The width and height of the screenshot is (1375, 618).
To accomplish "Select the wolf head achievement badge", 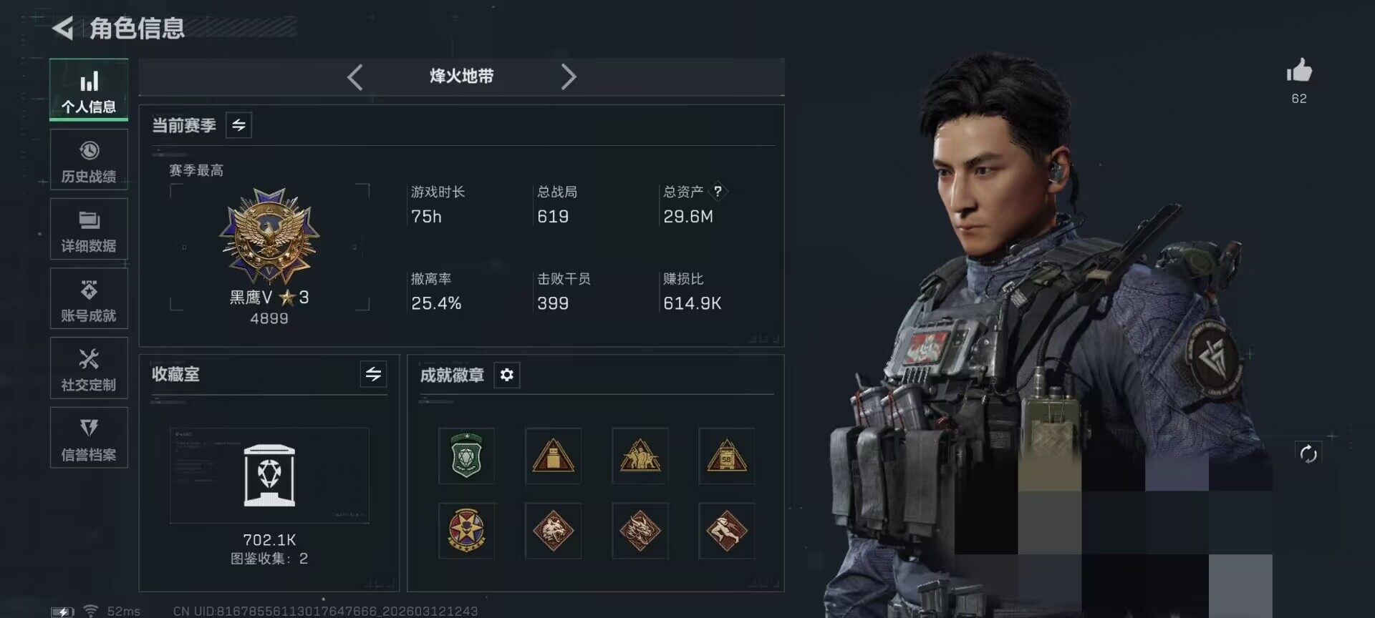I will tap(553, 531).
